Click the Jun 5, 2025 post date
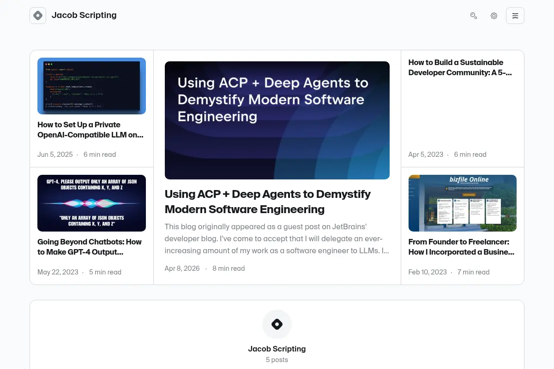554x369 pixels. 55,155
